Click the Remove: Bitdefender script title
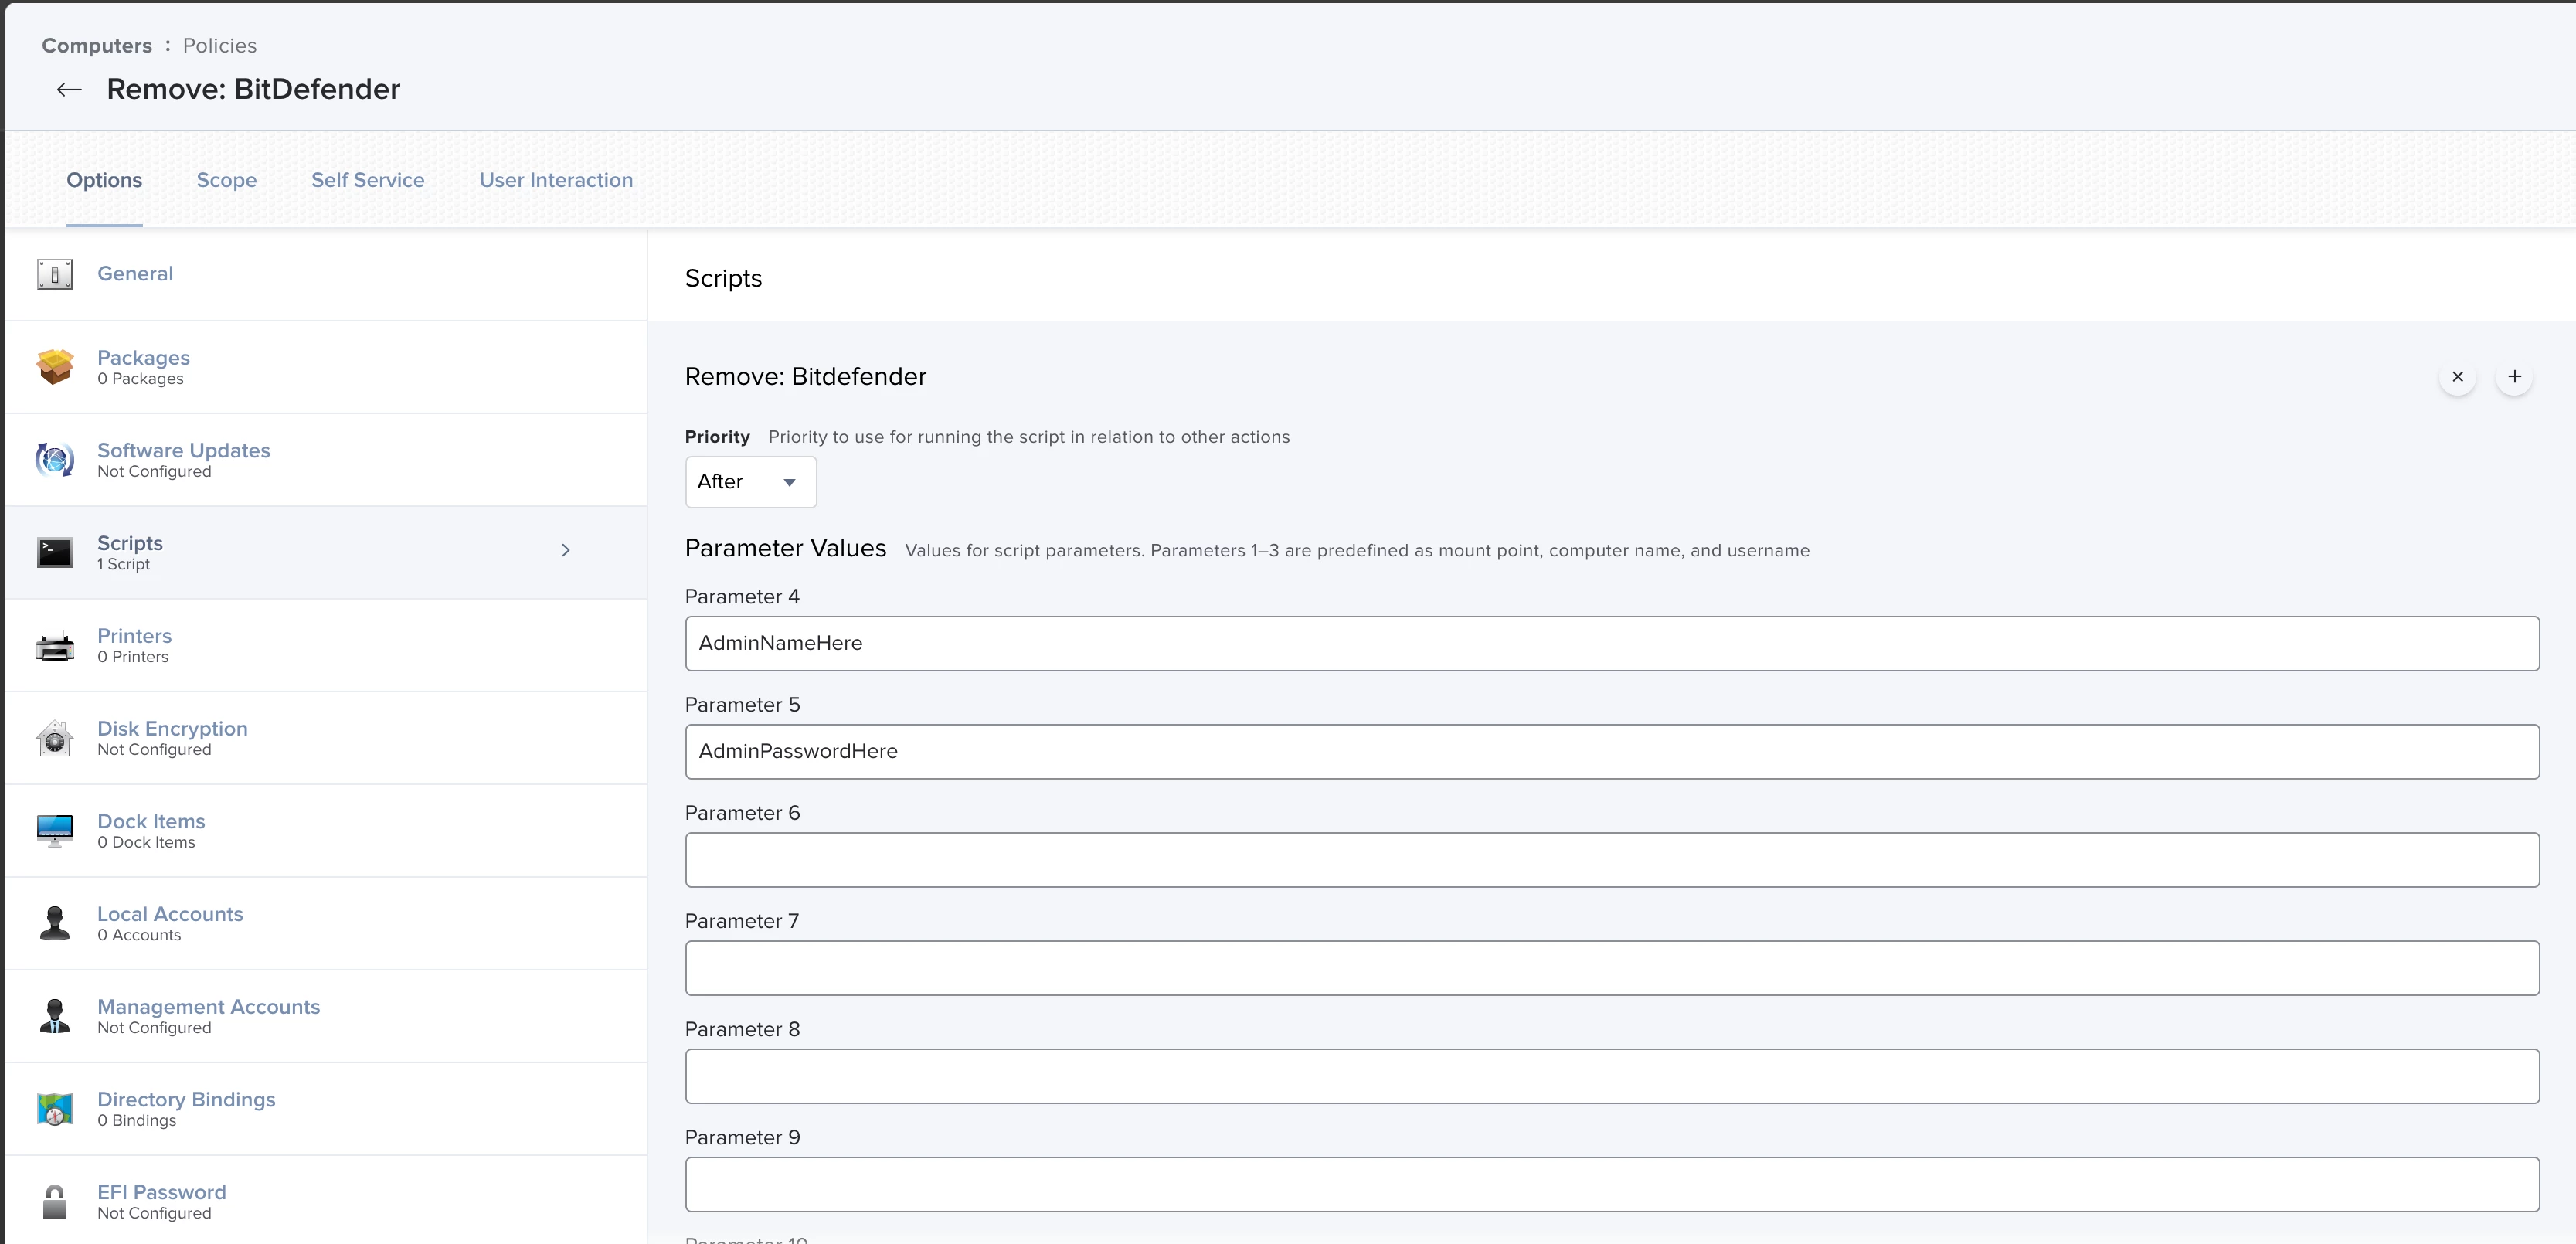2576x1244 pixels. (x=805, y=377)
